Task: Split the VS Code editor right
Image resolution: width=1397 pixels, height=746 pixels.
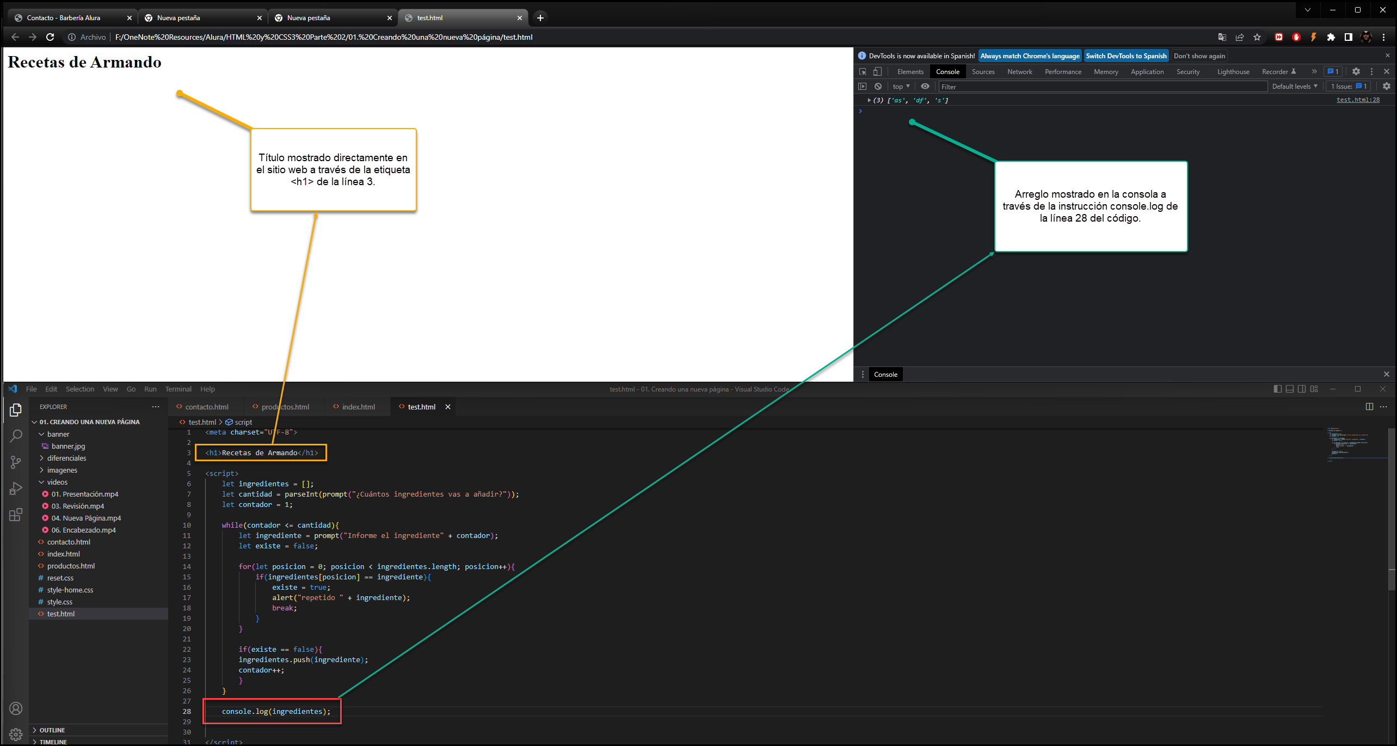Action: pyautogui.click(x=1369, y=407)
